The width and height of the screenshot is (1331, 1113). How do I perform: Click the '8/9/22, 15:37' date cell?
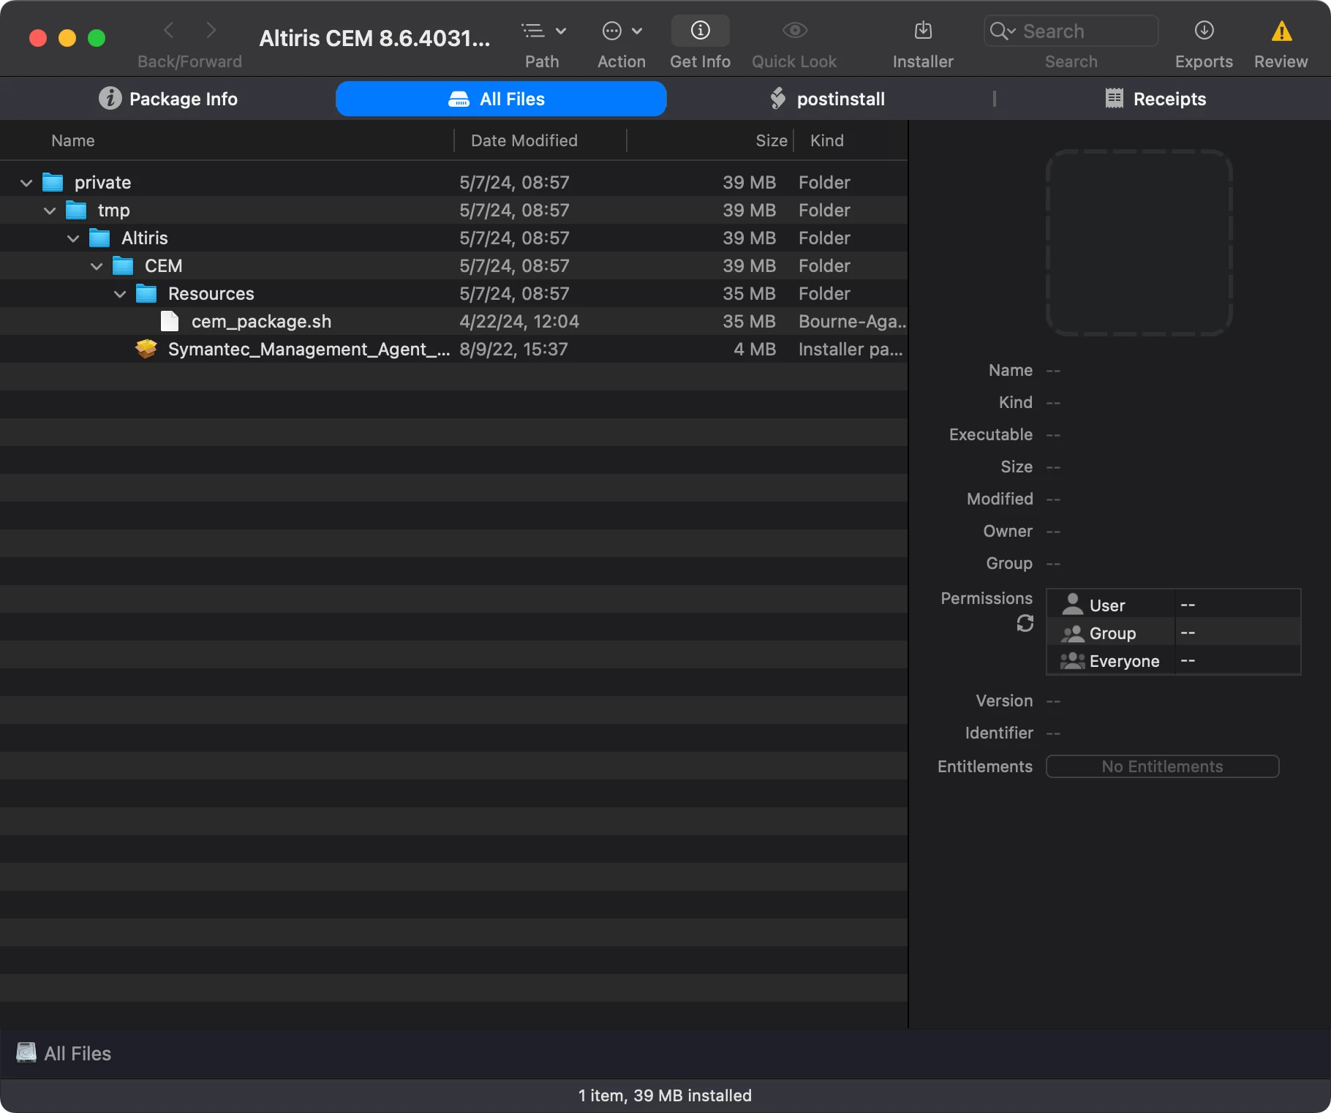(x=513, y=349)
